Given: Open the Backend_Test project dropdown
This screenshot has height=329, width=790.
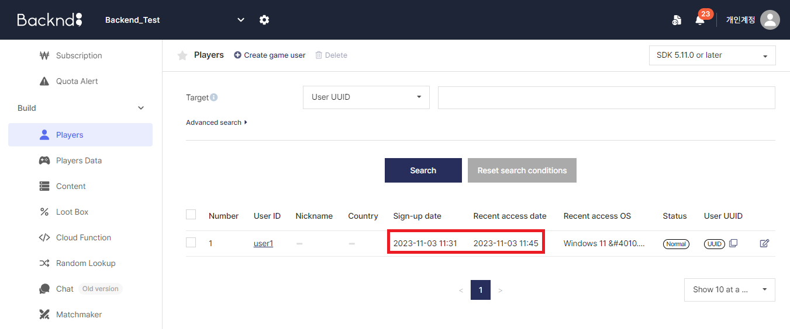Looking at the screenshot, I should point(174,20).
